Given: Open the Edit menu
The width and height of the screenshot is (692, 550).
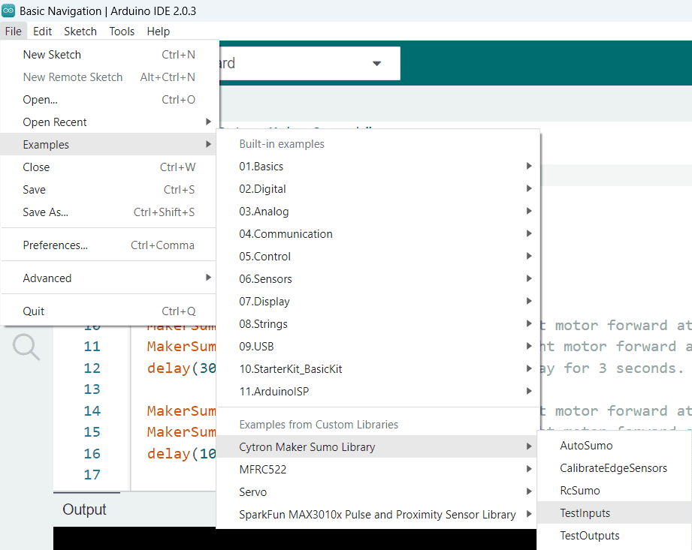Looking at the screenshot, I should coord(42,32).
